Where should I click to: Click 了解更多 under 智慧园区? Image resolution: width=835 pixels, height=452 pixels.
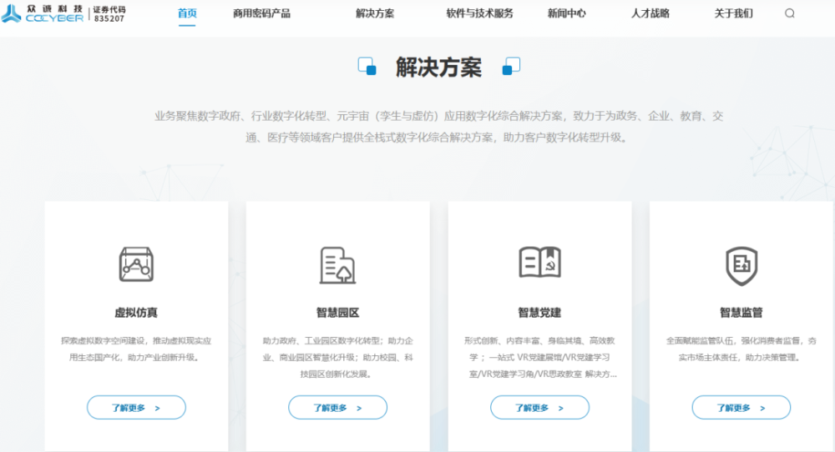tap(337, 407)
